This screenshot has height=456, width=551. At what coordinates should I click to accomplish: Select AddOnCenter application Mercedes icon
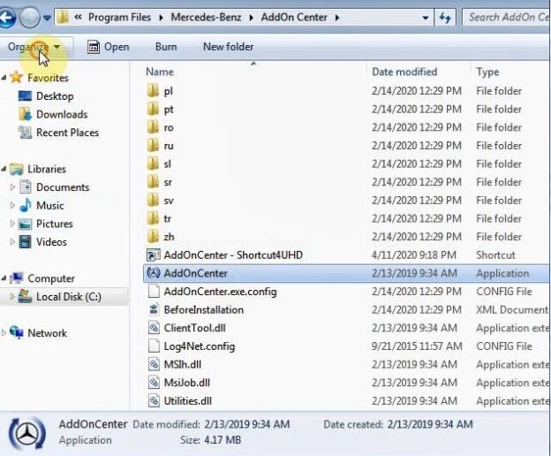(154, 273)
